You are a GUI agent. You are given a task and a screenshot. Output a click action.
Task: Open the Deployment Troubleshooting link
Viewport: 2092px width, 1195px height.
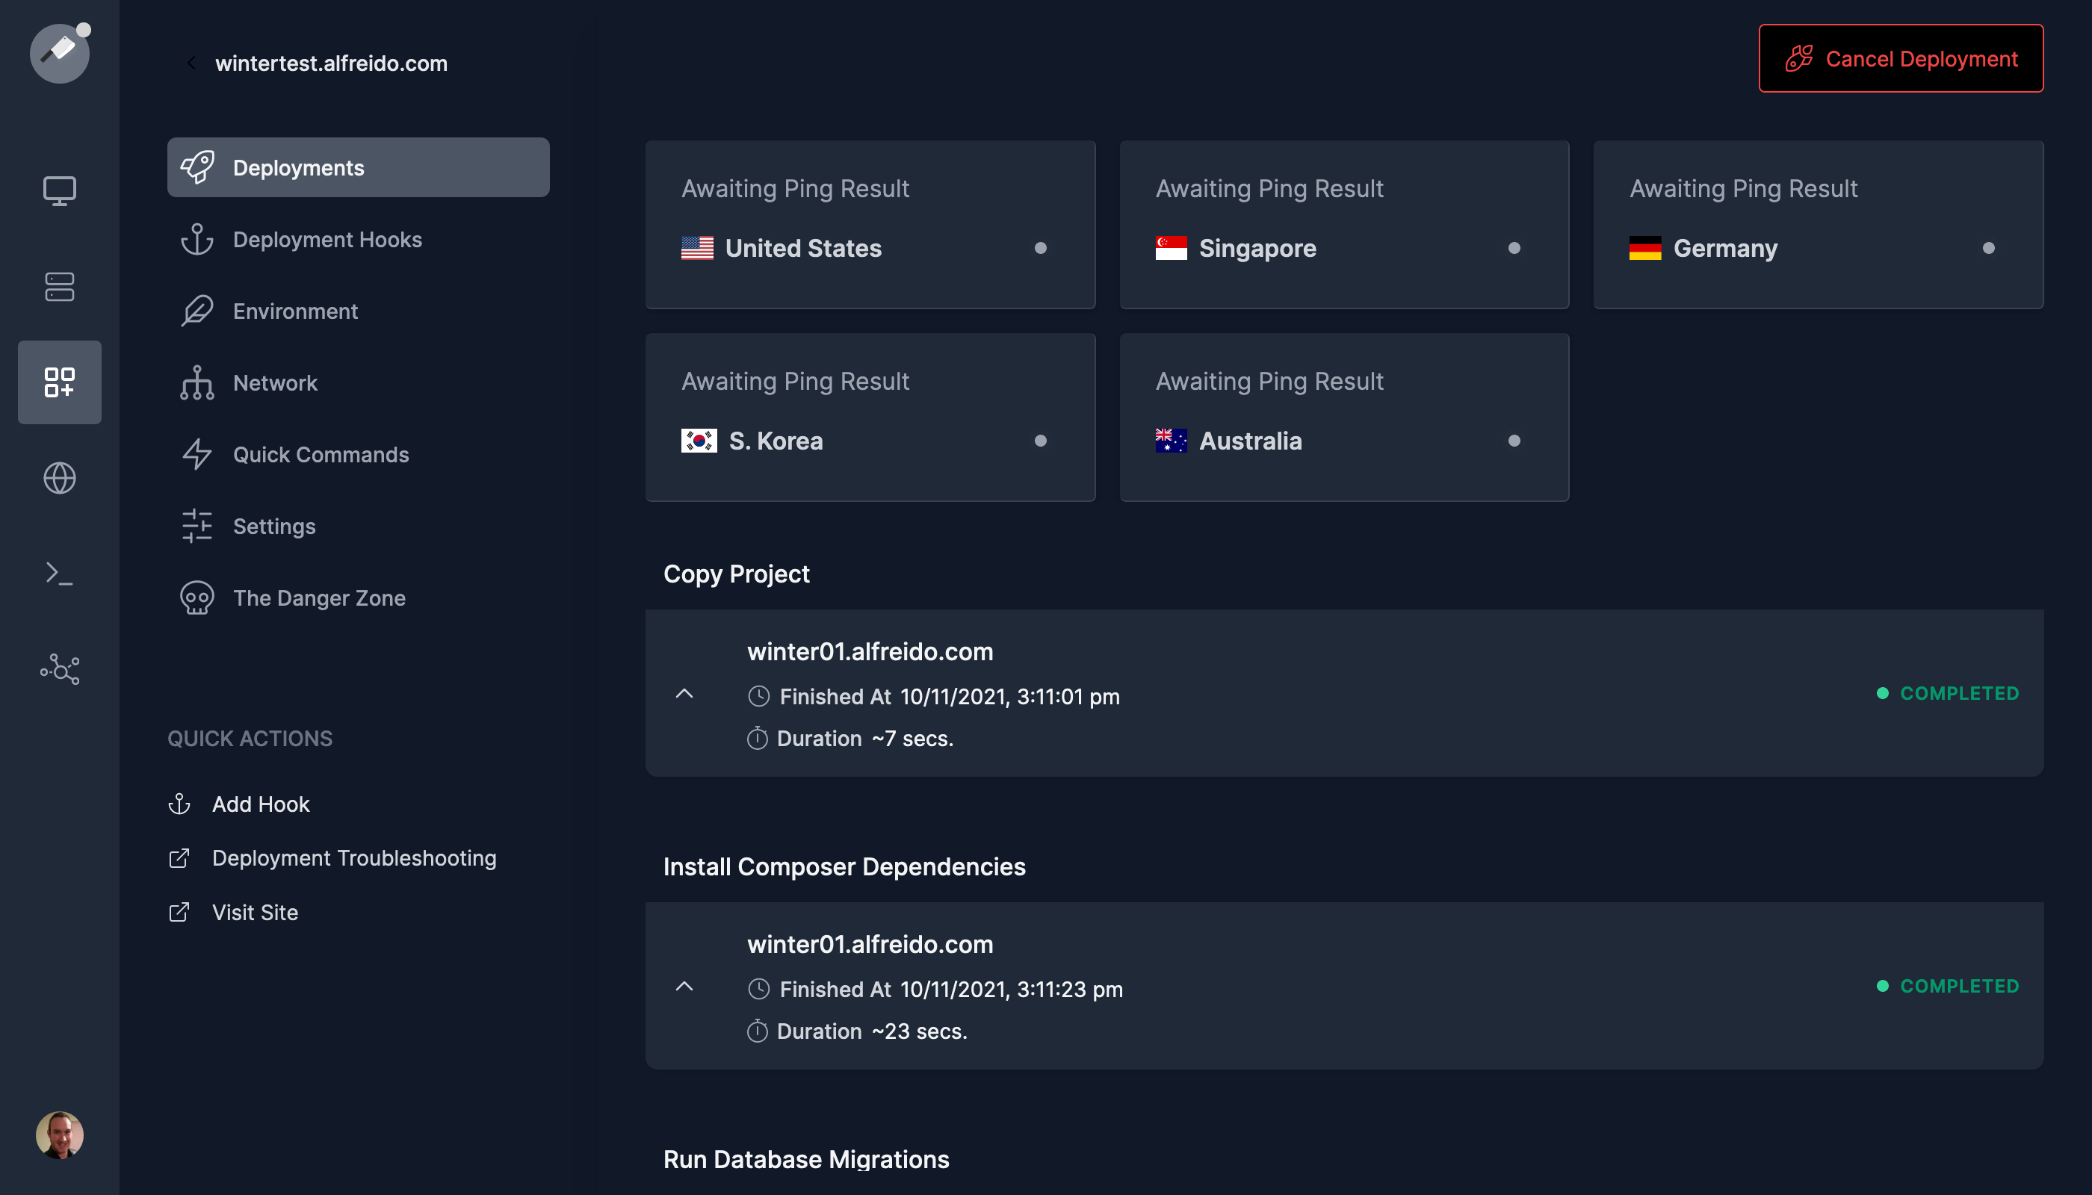354,857
